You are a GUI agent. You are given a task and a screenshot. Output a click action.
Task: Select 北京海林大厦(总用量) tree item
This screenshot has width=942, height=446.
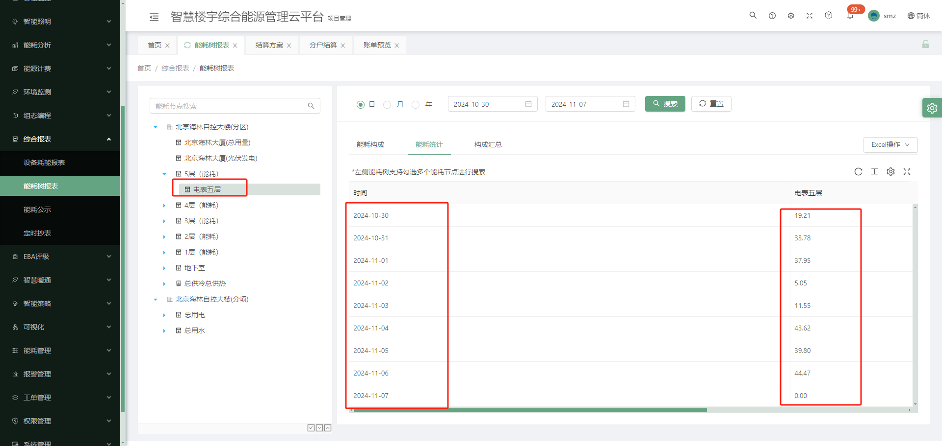click(x=217, y=142)
